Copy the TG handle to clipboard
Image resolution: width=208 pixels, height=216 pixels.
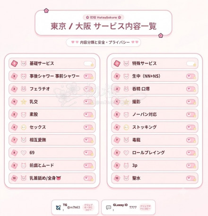pos(88,207)
